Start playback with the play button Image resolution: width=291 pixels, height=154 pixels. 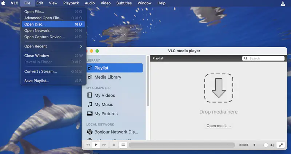[x=96, y=145]
